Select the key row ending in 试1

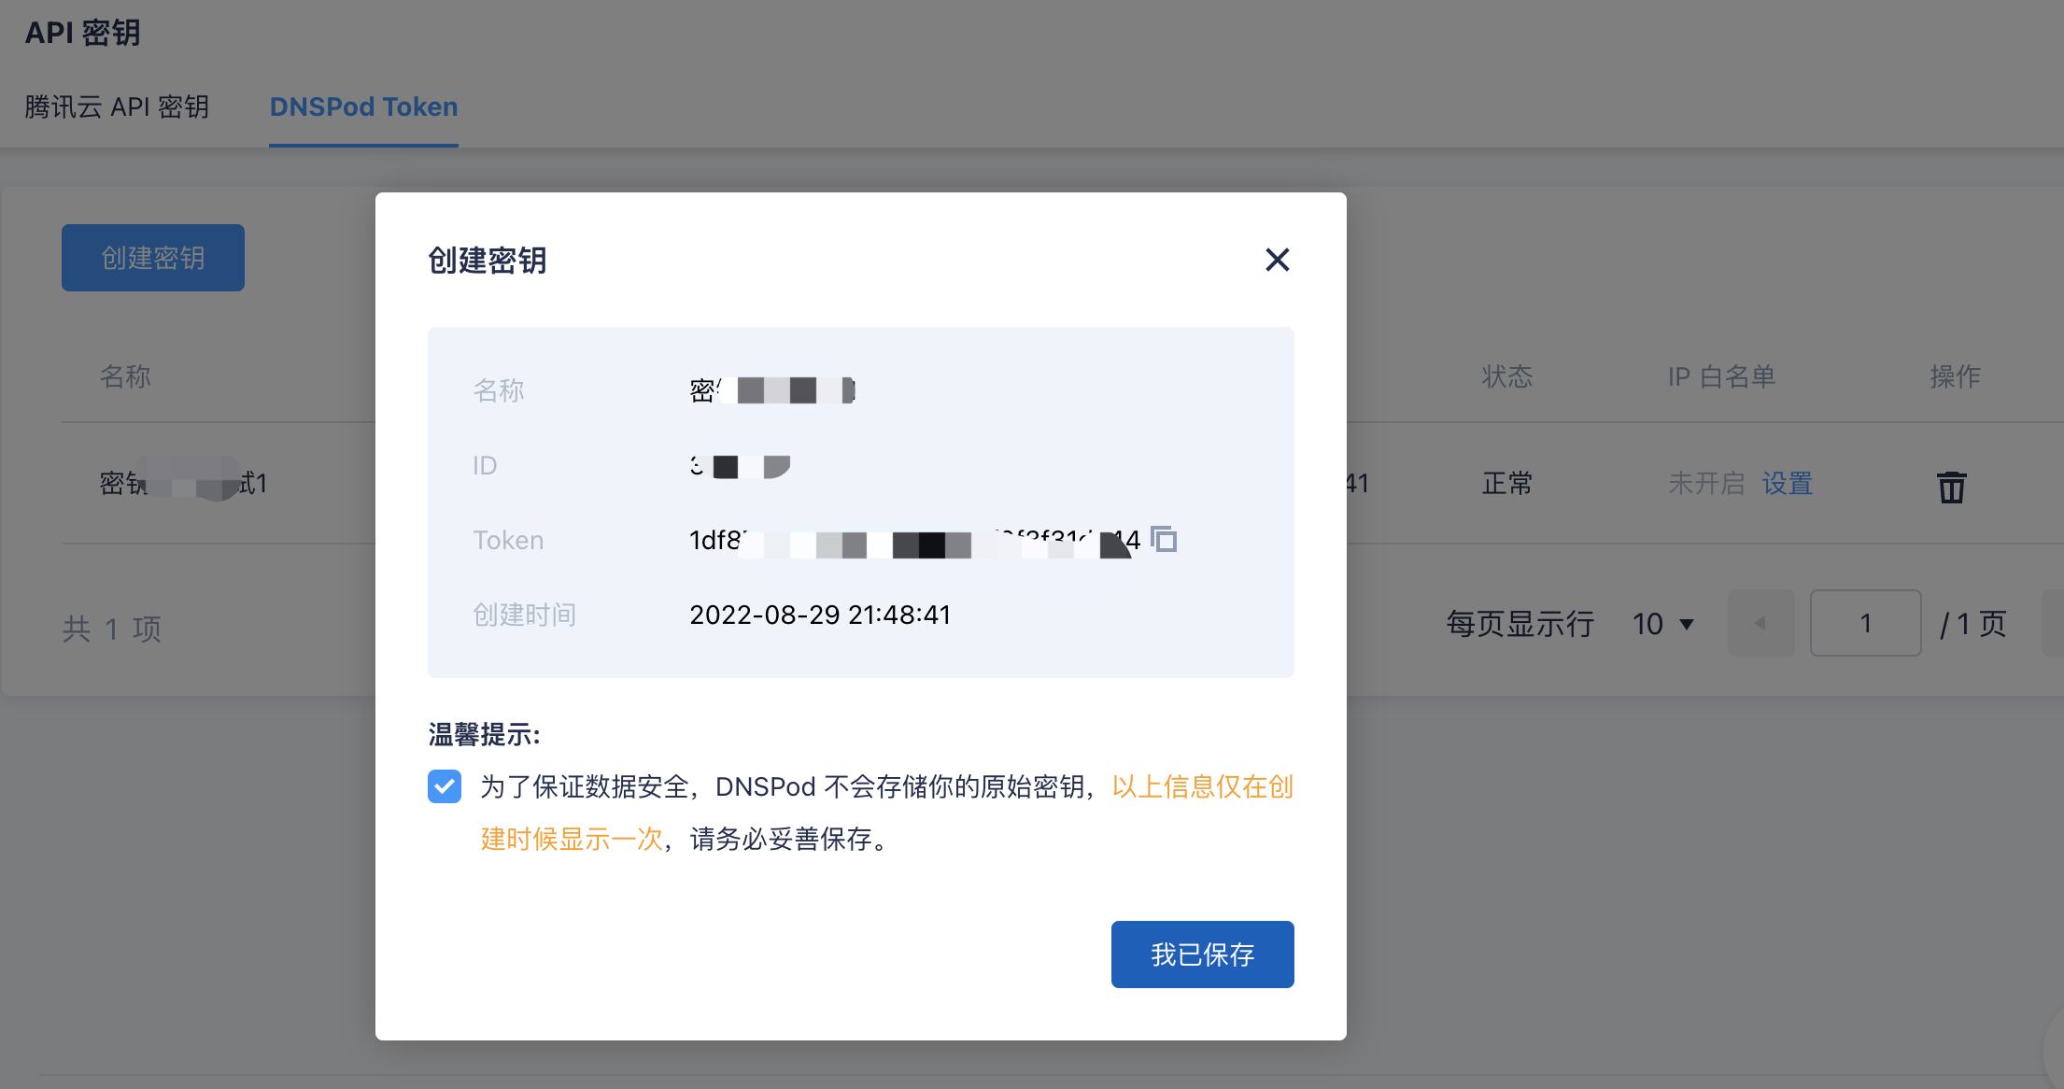coord(183,484)
